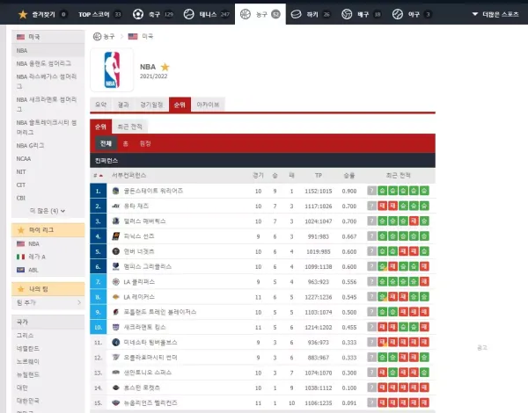Select the 홈 (home) standings filter
The width and height of the screenshot is (528, 413).
click(x=126, y=143)
